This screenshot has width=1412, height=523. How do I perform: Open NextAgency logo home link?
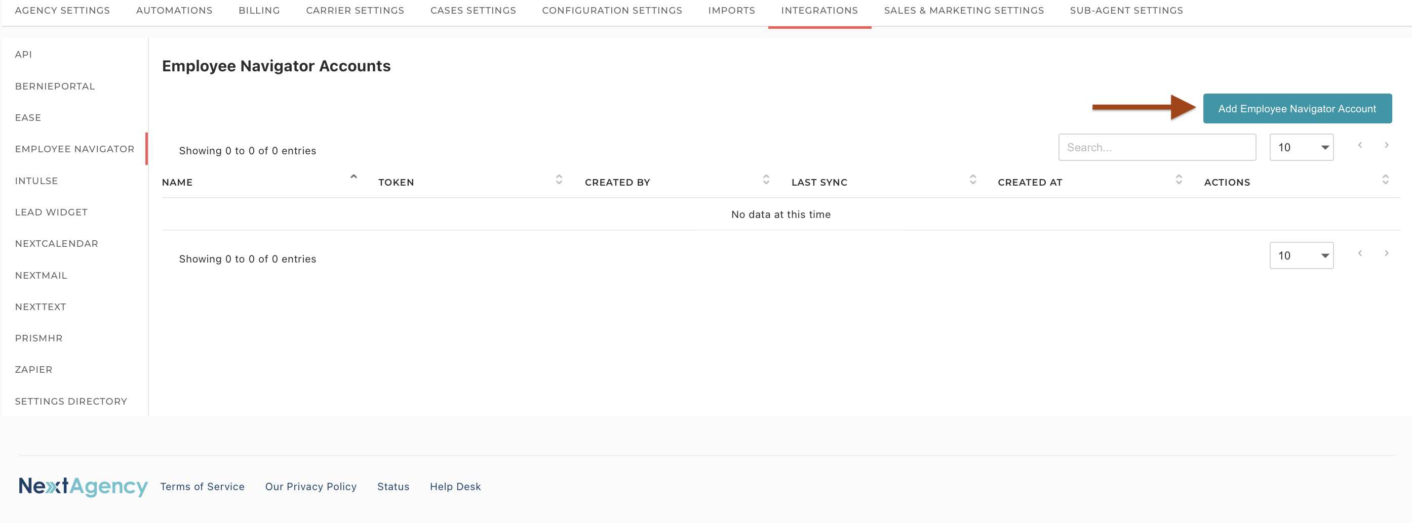(x=83, y=486)
